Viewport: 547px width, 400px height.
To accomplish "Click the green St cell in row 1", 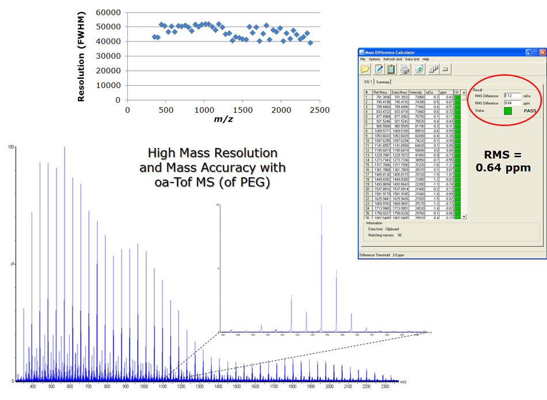I will point(457,97).
